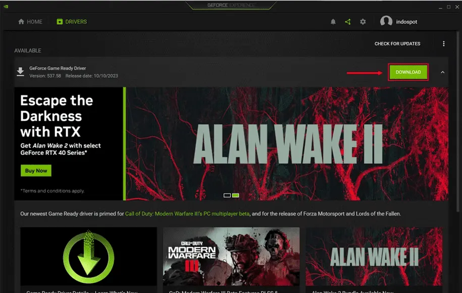This screenshot has height=293, width=462.
Task: Click the NVIDIA logo in title bar
Action: (x=6, y=6)
